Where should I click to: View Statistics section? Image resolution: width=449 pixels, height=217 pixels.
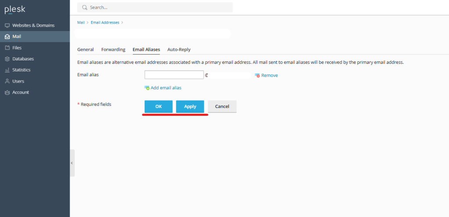pos(21,70)
